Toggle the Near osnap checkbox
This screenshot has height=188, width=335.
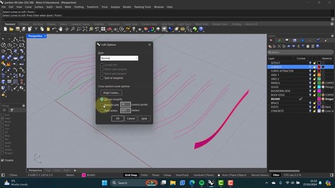coord(2,119)
